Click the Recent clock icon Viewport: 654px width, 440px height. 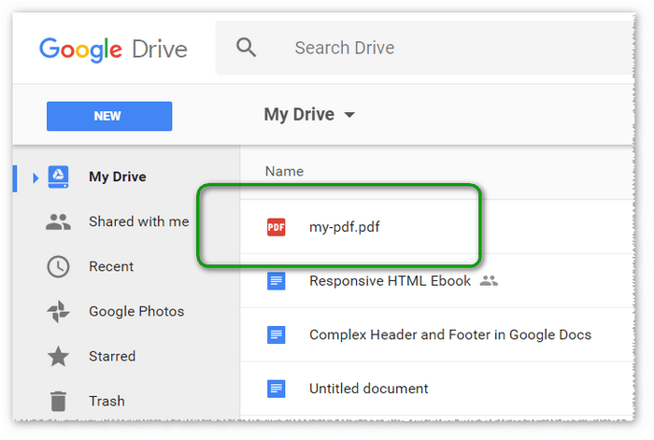pyautogui.click(x=58, y=266)
